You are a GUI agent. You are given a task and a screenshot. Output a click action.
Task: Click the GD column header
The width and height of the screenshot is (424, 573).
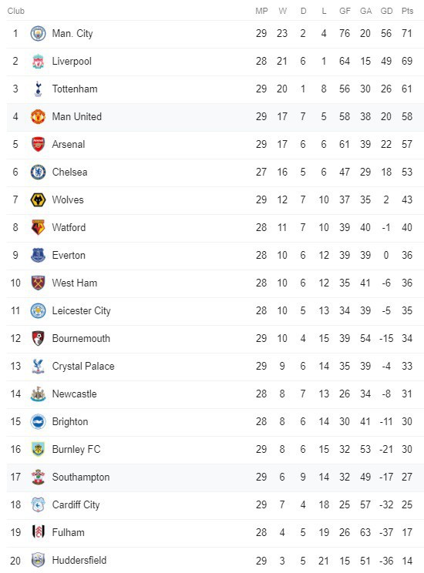point(386,11)
